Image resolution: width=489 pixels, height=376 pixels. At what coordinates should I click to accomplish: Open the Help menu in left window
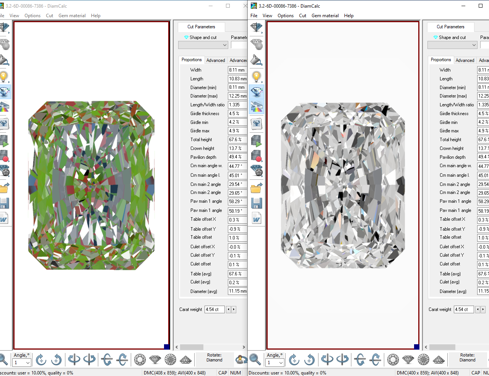point(96,16)
